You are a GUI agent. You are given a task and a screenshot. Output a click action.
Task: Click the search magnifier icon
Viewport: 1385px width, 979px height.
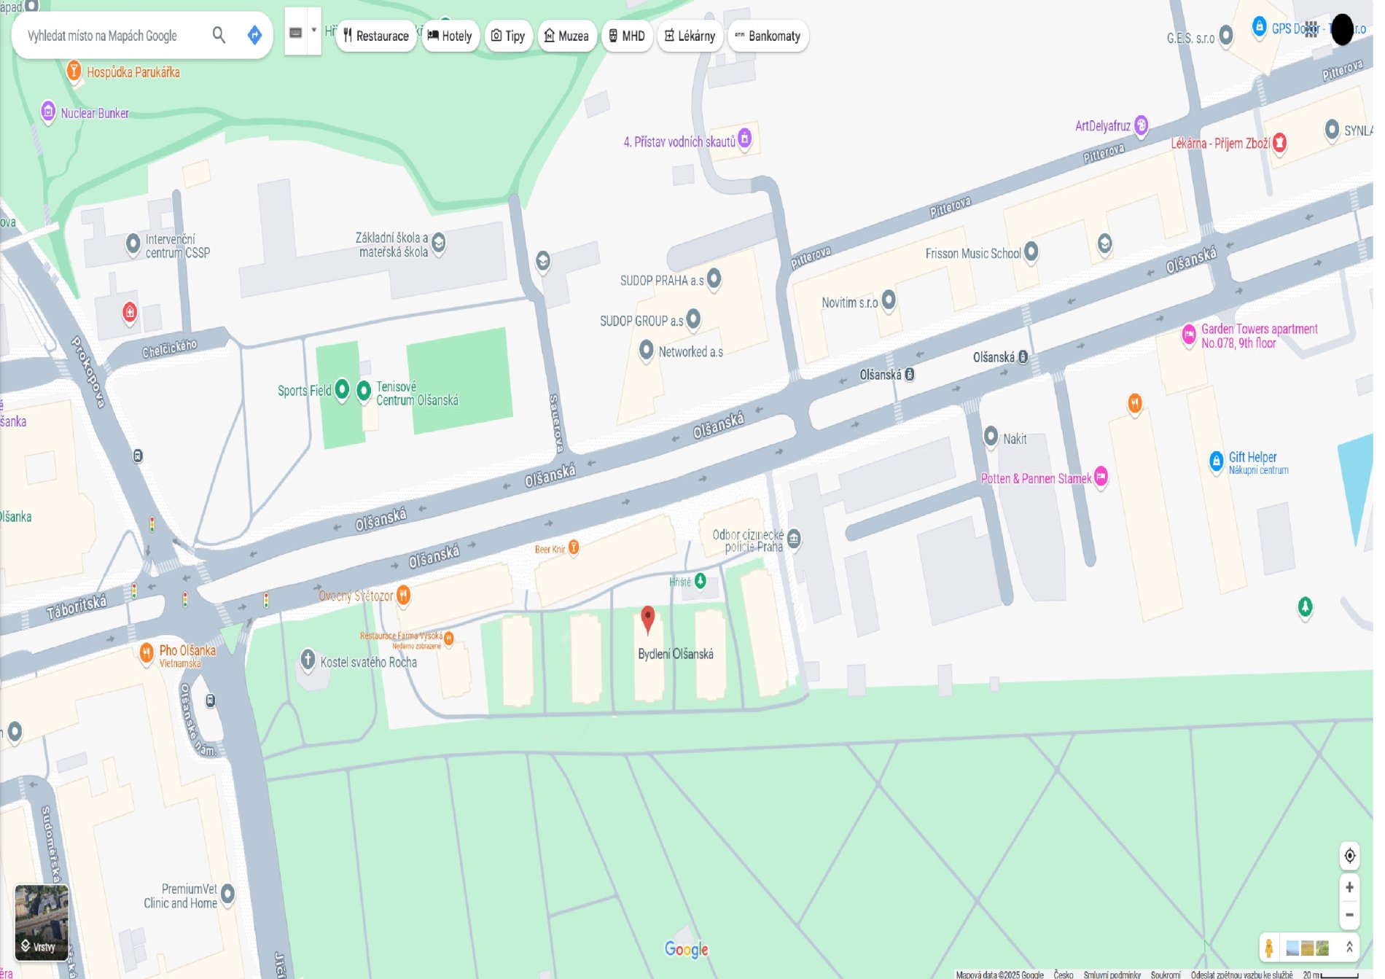[x=219, y=35]
